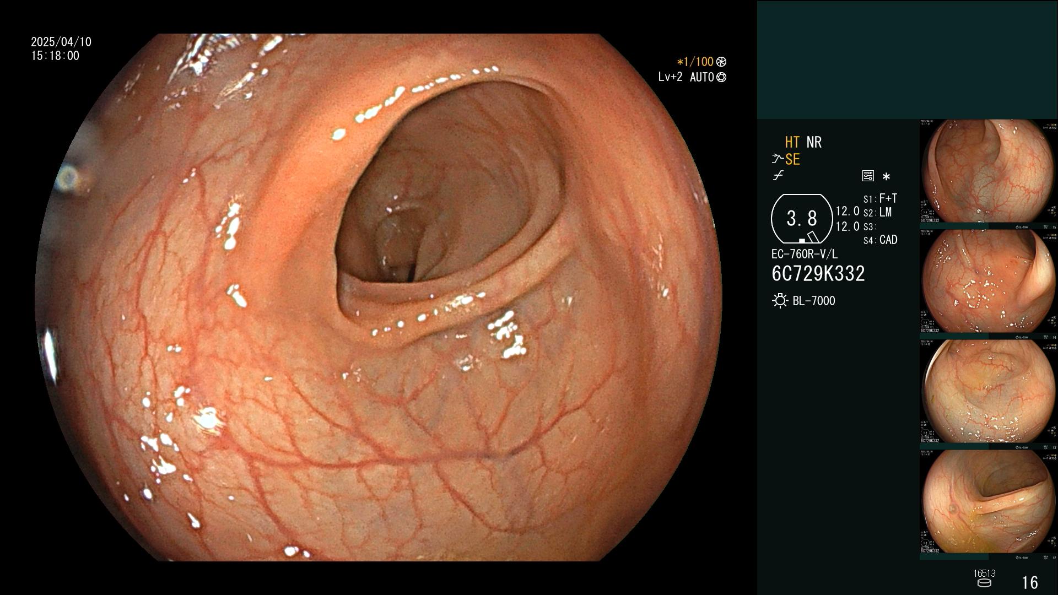Click the orange HT indicator
The height and width of the screenshot is (595, 1058).
tap(792, 142)
